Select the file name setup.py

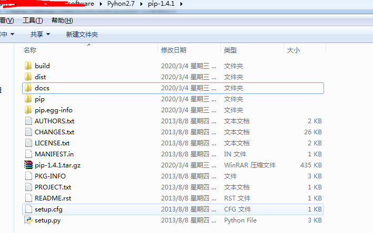pyautogui.click(x=47, y=220)
